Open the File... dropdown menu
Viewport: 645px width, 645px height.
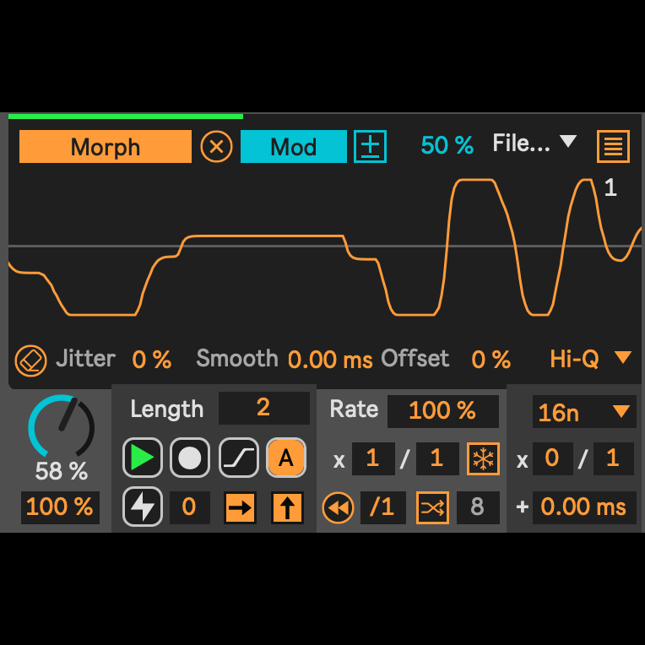tap(534, 144)
